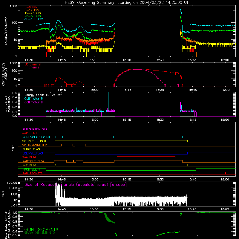
Task: Click the BAD PACKETS red tick near 16:00
Action: tap(226, 173)
